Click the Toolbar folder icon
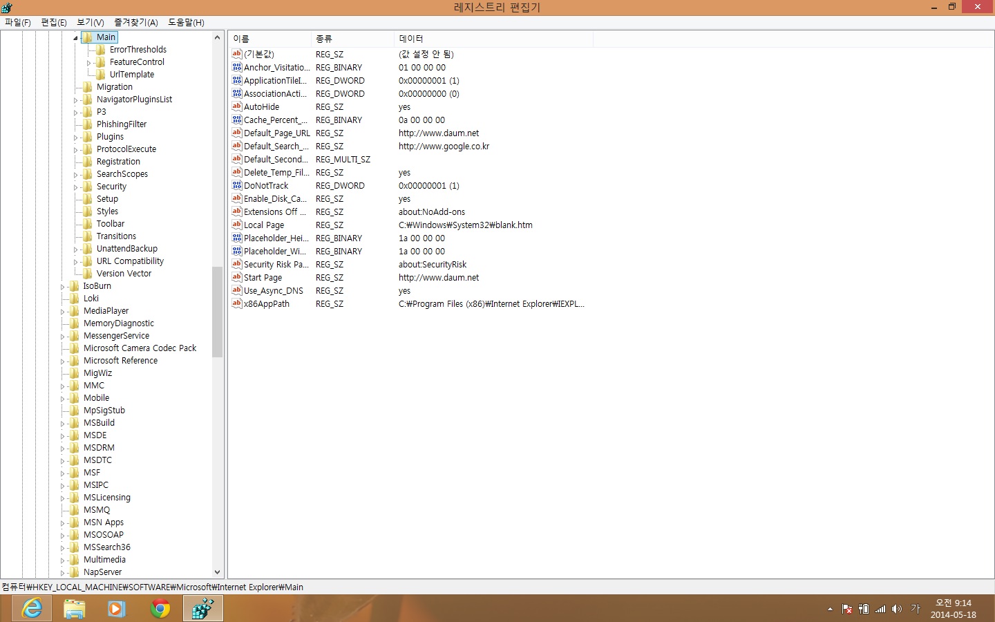Screen dimensions: 995x622 pyautogui.click(x=87, y=224)
